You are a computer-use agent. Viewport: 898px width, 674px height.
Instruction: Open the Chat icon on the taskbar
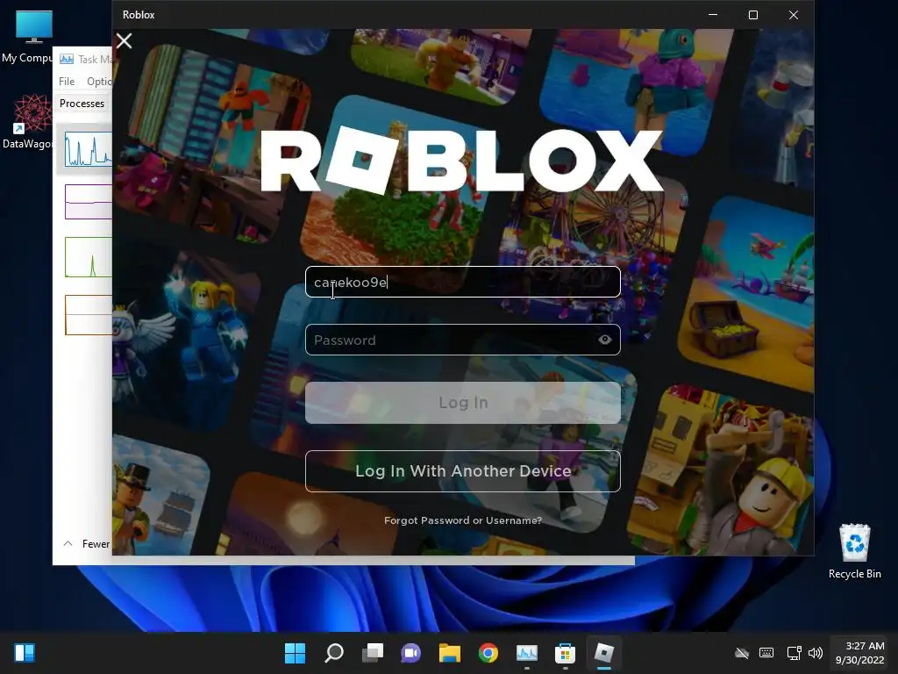[x=410, y=652]
